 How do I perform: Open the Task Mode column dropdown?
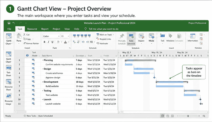point(39,56)
